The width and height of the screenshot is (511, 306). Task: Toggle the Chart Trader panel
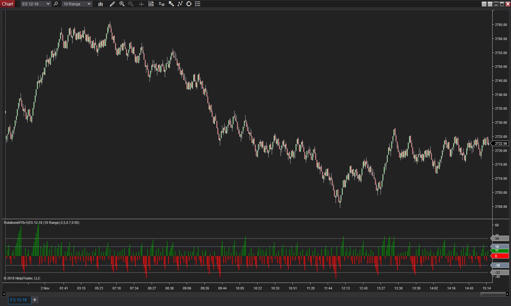click(162, 4)
